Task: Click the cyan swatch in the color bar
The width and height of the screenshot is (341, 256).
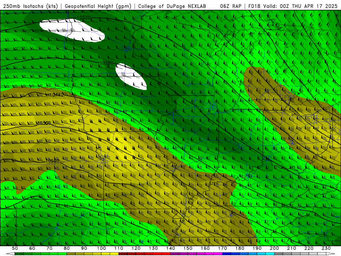Action: tap(270, 254)
